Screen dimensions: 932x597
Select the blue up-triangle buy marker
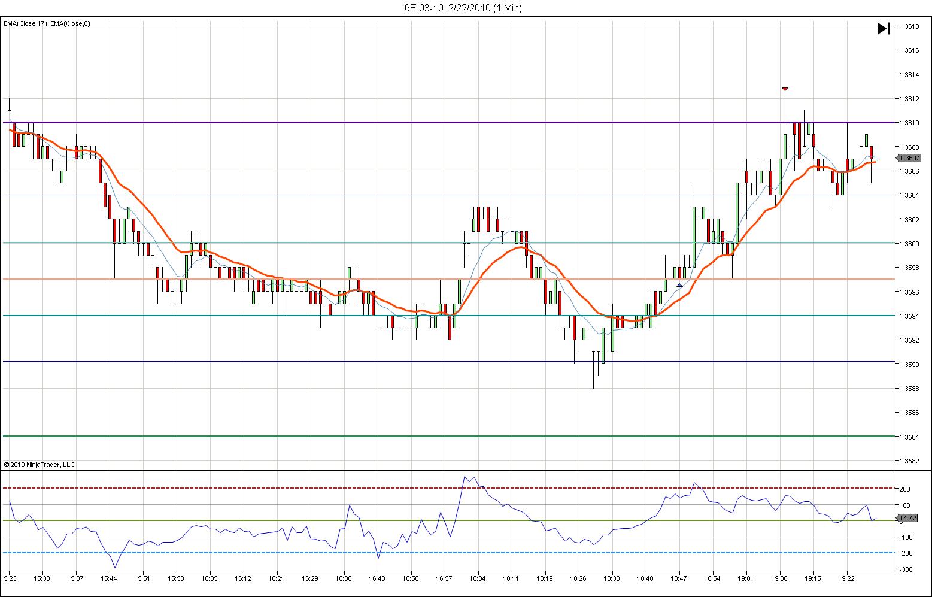(x=679, y=285)
